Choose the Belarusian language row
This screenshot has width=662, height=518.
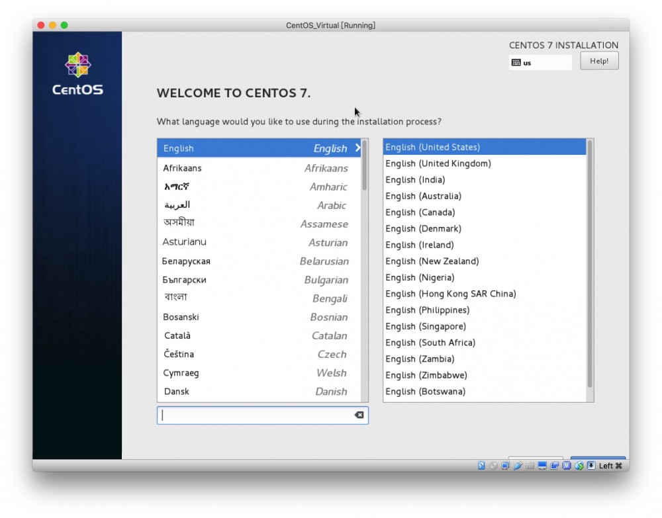[x=259, y=261]
